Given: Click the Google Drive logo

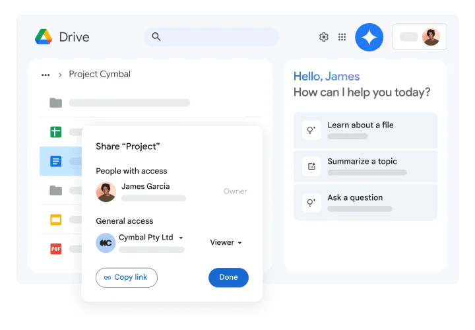Looking at the screenshot, I should click(x=44, y=37).
